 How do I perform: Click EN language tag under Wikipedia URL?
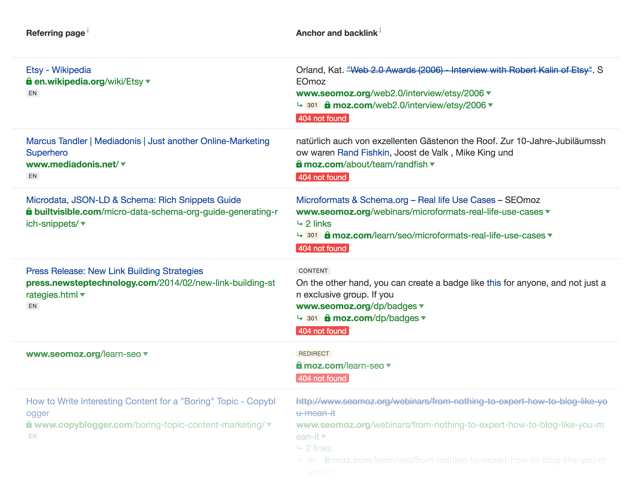click(33, 93)
